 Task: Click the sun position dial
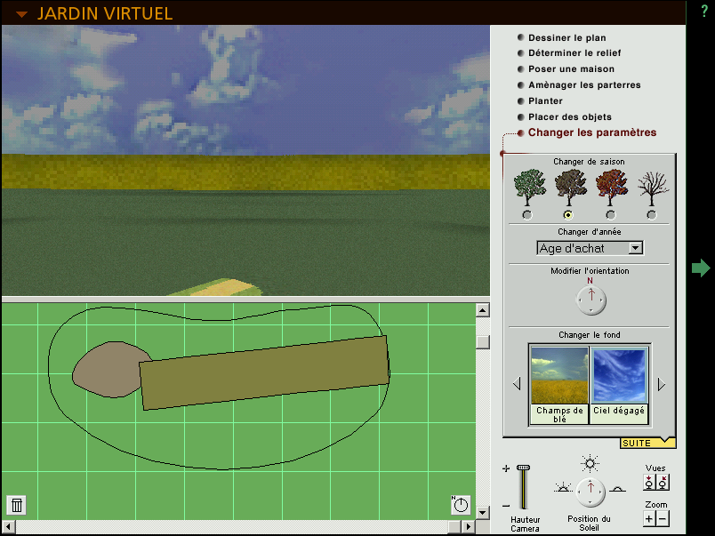pos(590,490)
